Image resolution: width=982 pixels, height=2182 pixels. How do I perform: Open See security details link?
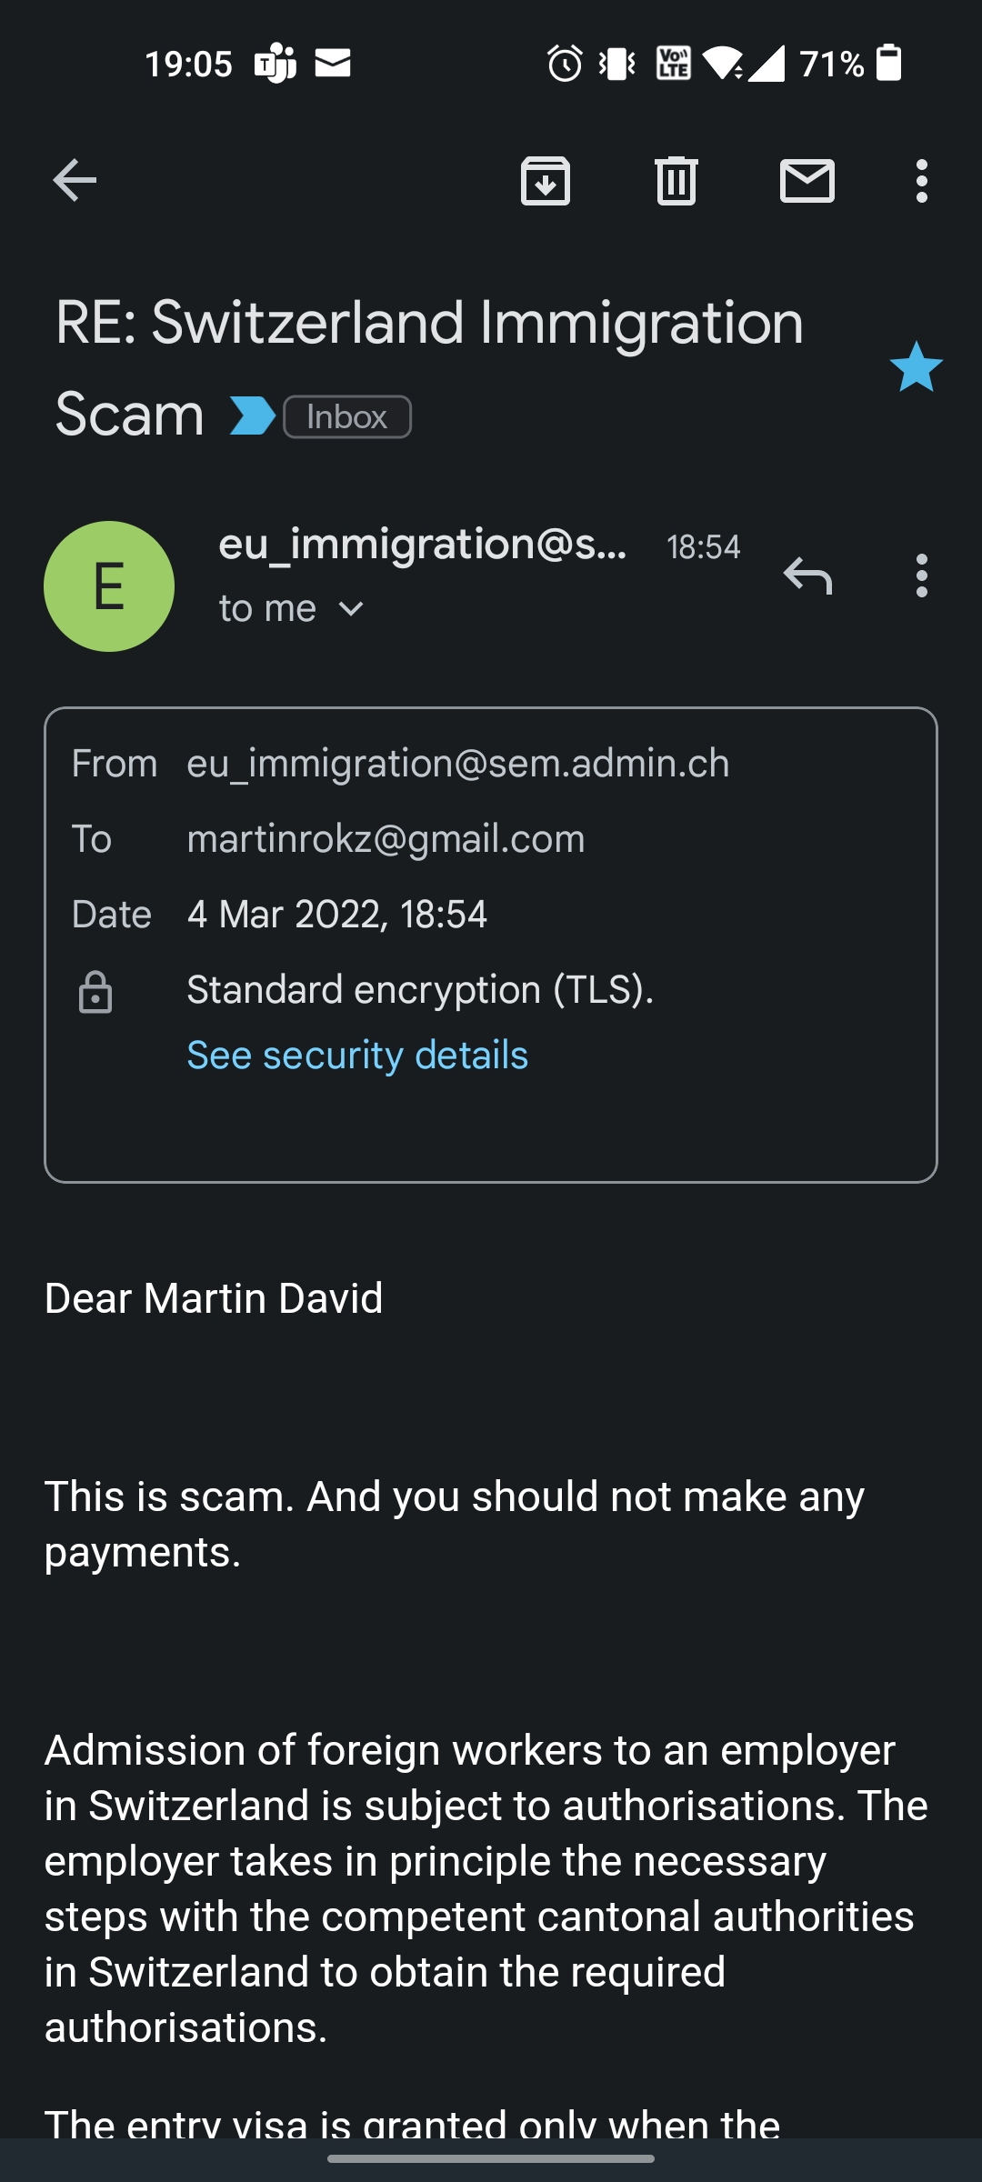pyautogui.click(x=357, y=1056)
